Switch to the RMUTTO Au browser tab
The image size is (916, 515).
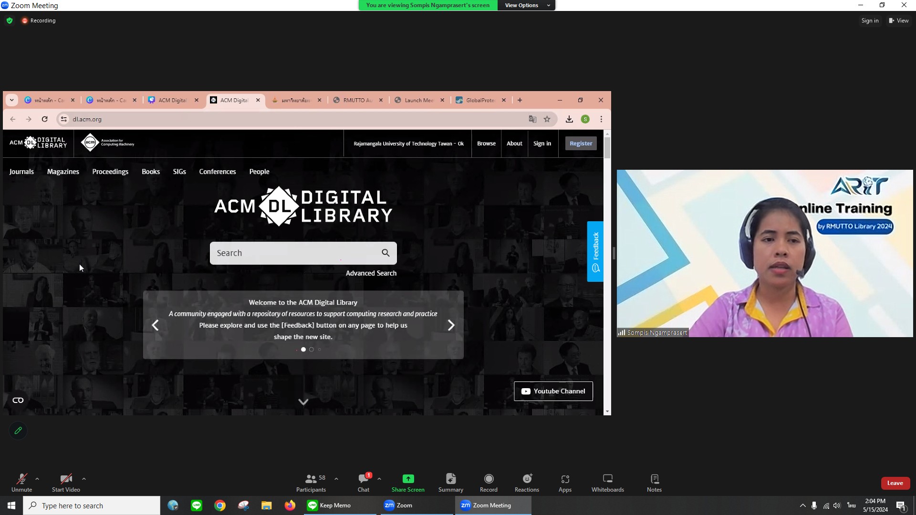[x=357, y=100]
